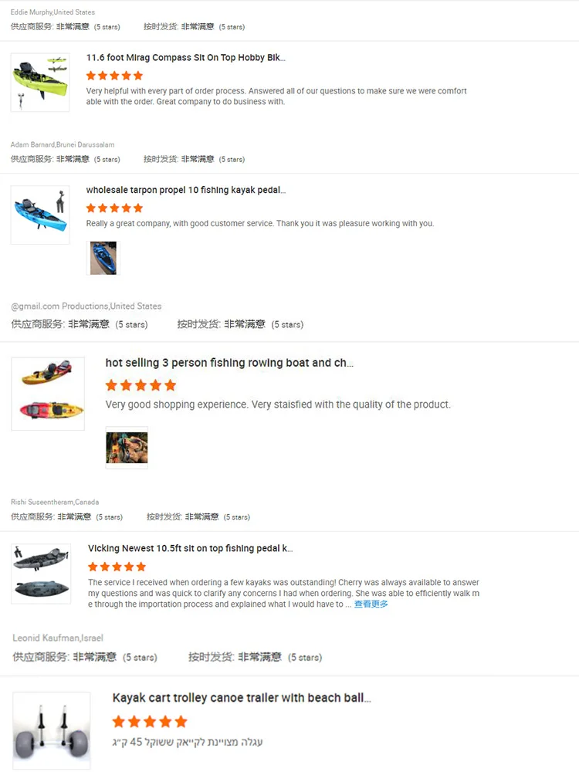Click star rating of Vicking pedal kayak review

(x=117, y=567)
